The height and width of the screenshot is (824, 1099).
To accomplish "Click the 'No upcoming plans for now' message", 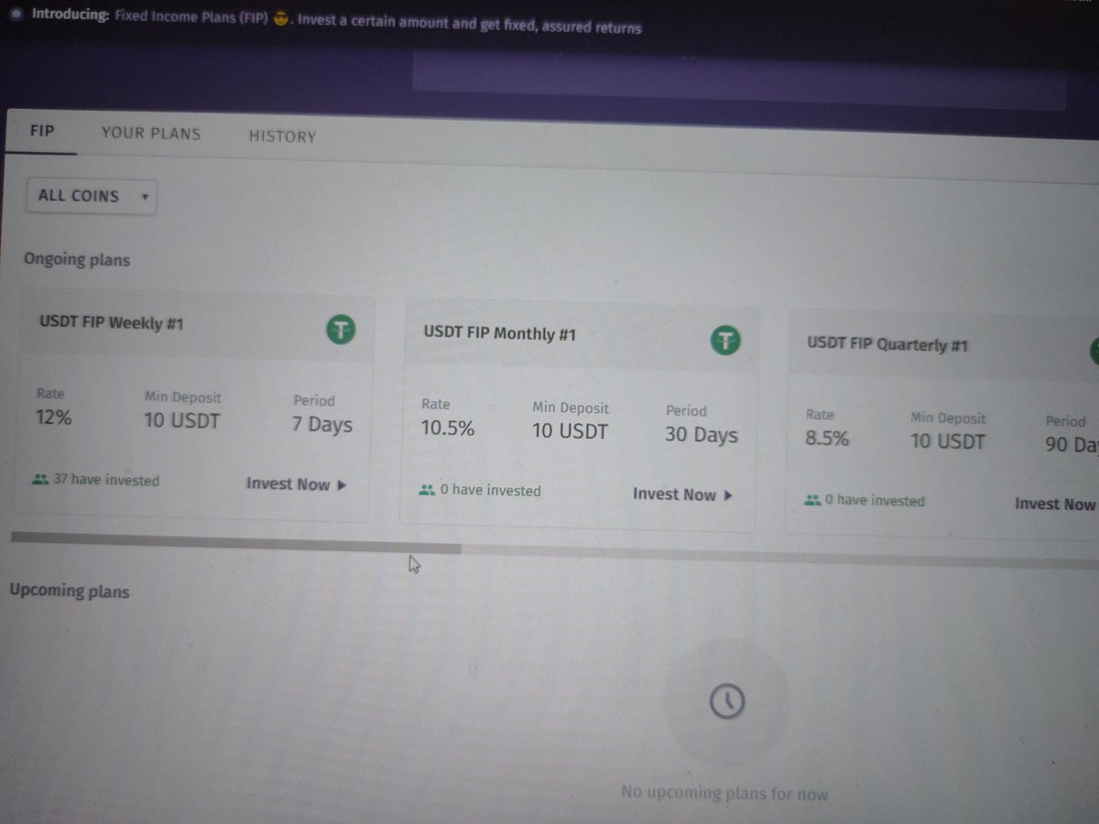I will coord(724,793).
